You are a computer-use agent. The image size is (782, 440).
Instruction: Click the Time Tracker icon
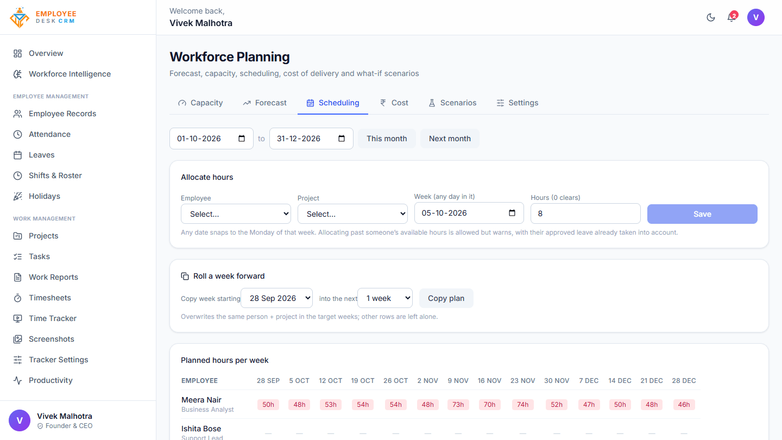18,318
